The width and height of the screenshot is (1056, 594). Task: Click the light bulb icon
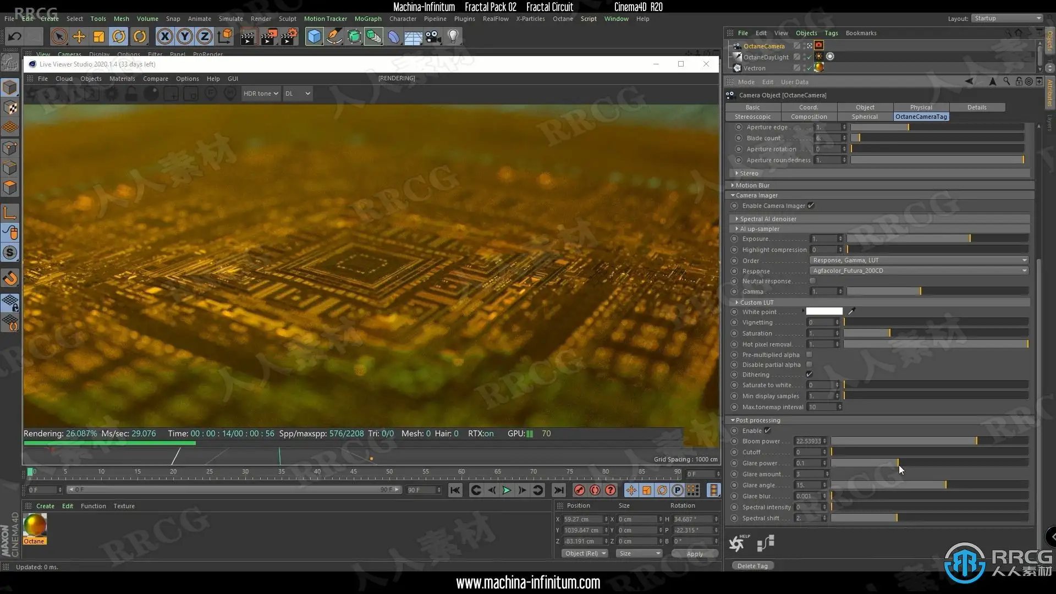click(x=453, y=37)
